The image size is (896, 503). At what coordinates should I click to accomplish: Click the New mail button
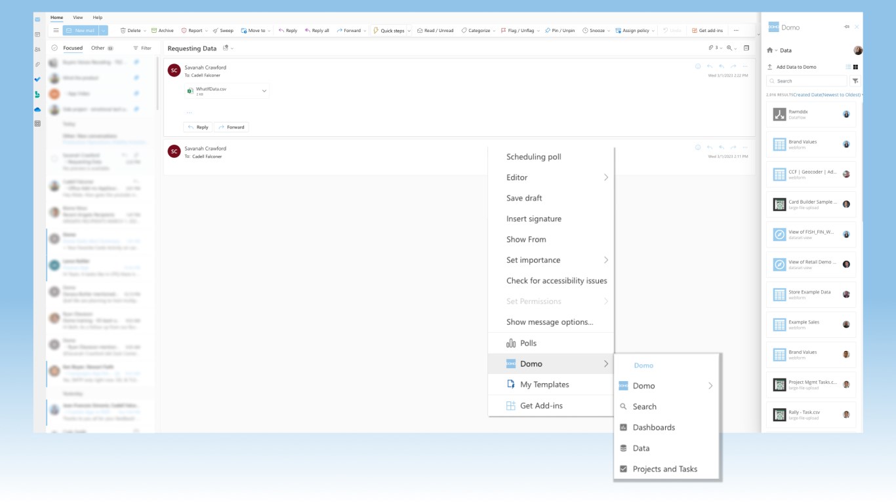81,30
